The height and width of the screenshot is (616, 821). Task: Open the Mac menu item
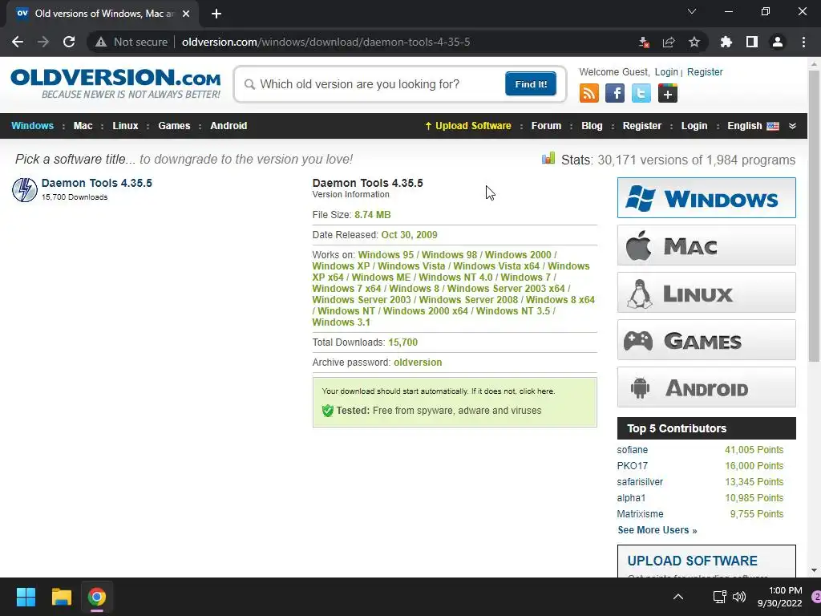tap(83, 126)
